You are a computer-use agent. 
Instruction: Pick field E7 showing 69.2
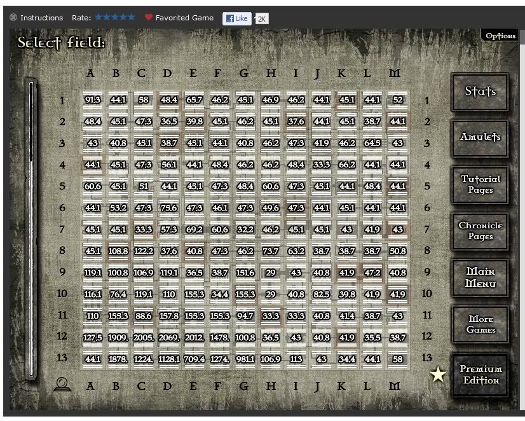tap(194, 230)
